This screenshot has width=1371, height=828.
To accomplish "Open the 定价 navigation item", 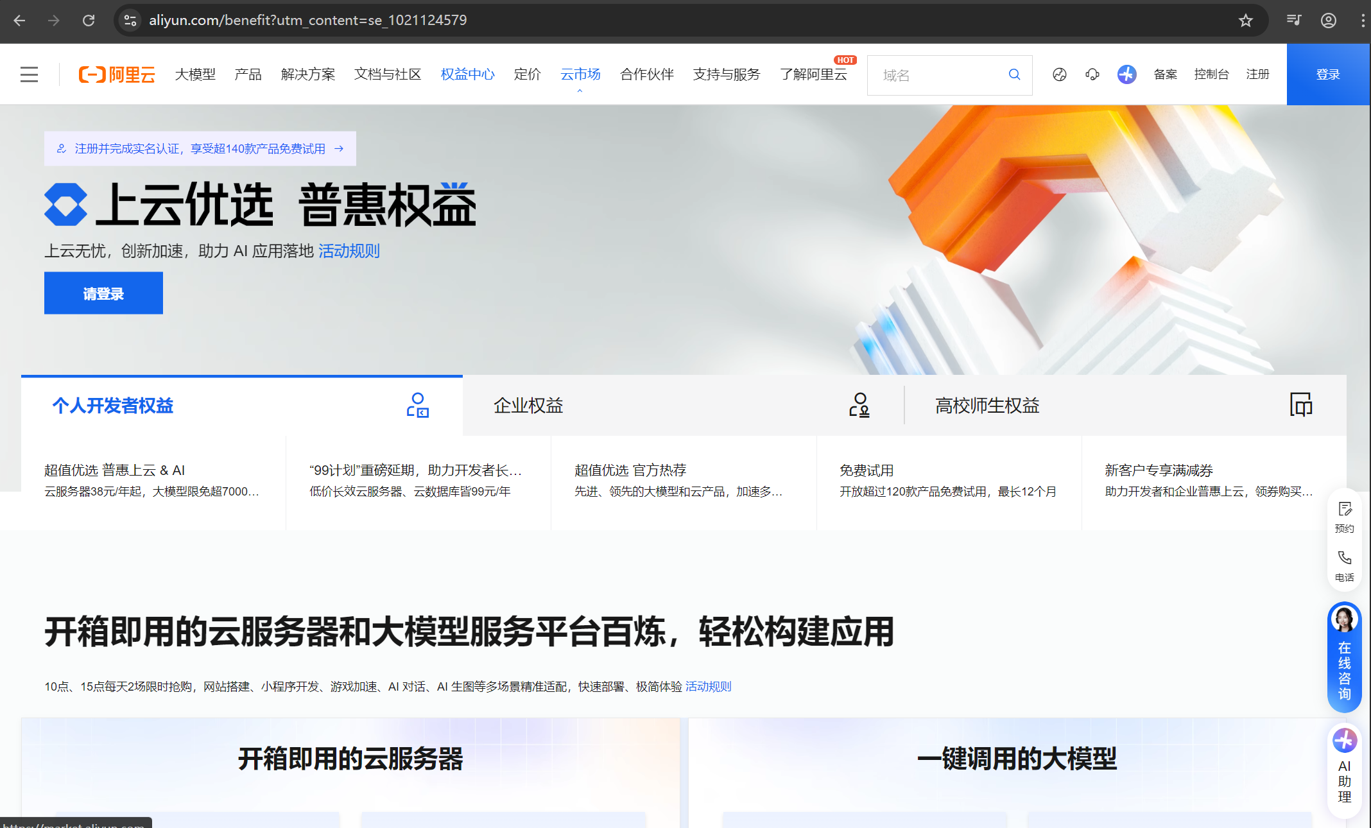I will click(527, 74).
